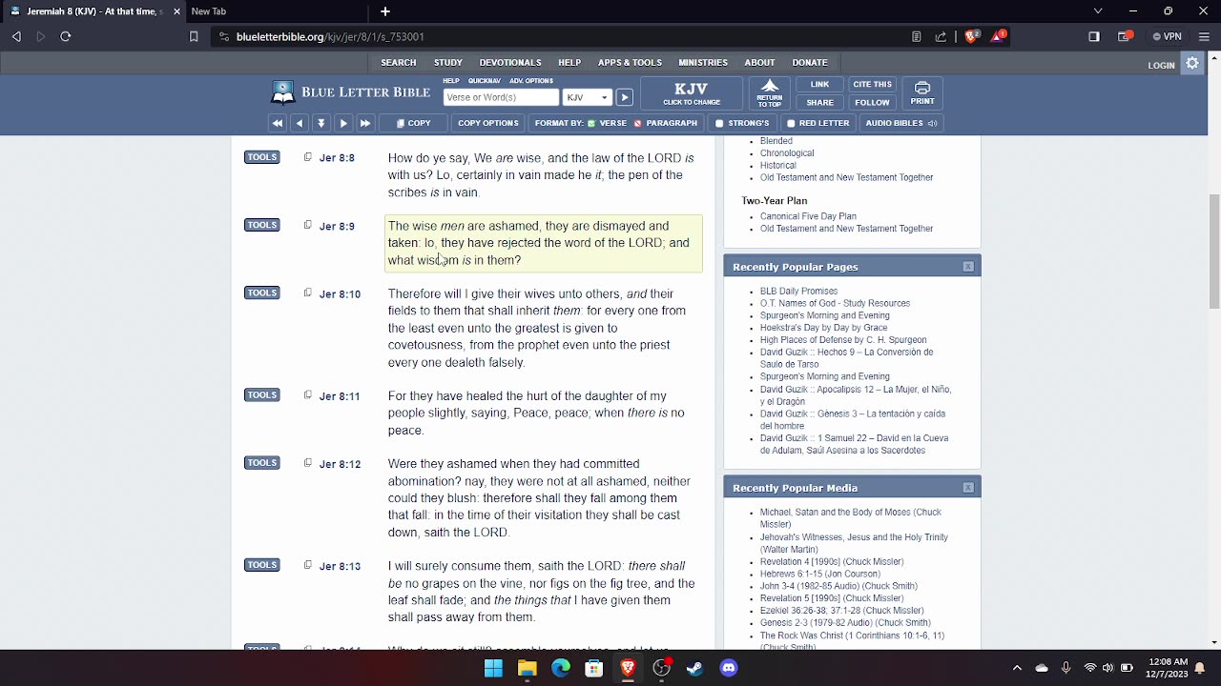Click the search go arrow button
This screenshot has height=686, width=1221.
[624, 97]
